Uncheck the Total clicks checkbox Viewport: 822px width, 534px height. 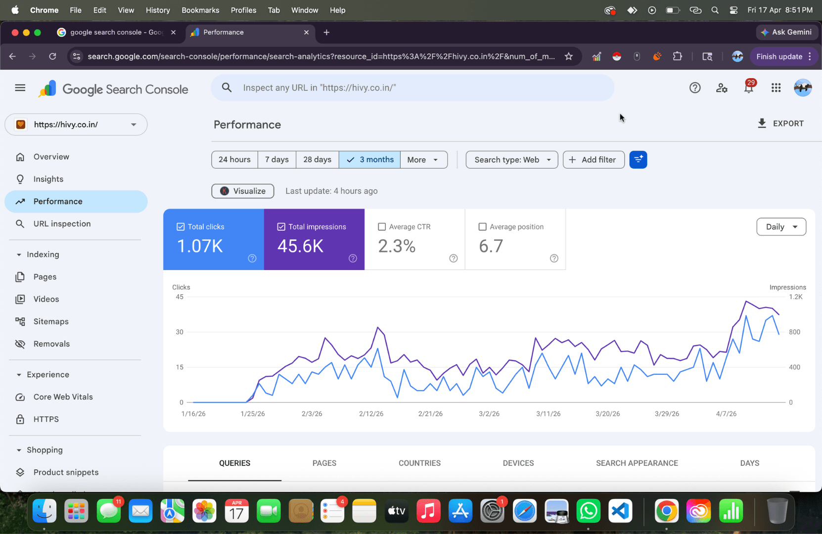[181, 227]
